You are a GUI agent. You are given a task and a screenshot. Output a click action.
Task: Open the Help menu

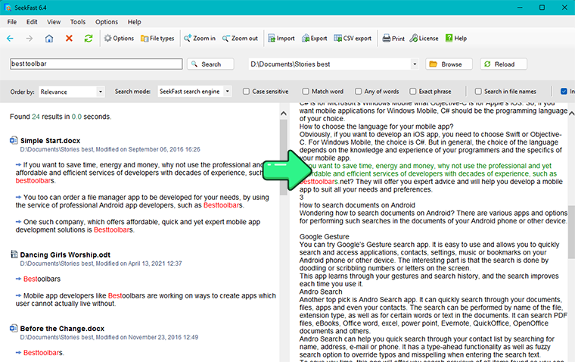[x=134, y=22]
